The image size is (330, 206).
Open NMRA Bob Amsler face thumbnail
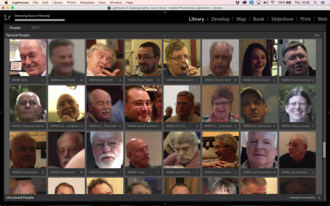[67, 58]
